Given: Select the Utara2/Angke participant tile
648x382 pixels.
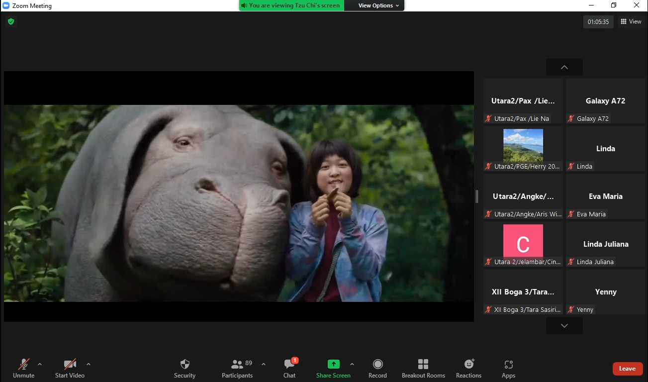Looking at the screenshot, I should pyautogui.click(x=523, y=196).
